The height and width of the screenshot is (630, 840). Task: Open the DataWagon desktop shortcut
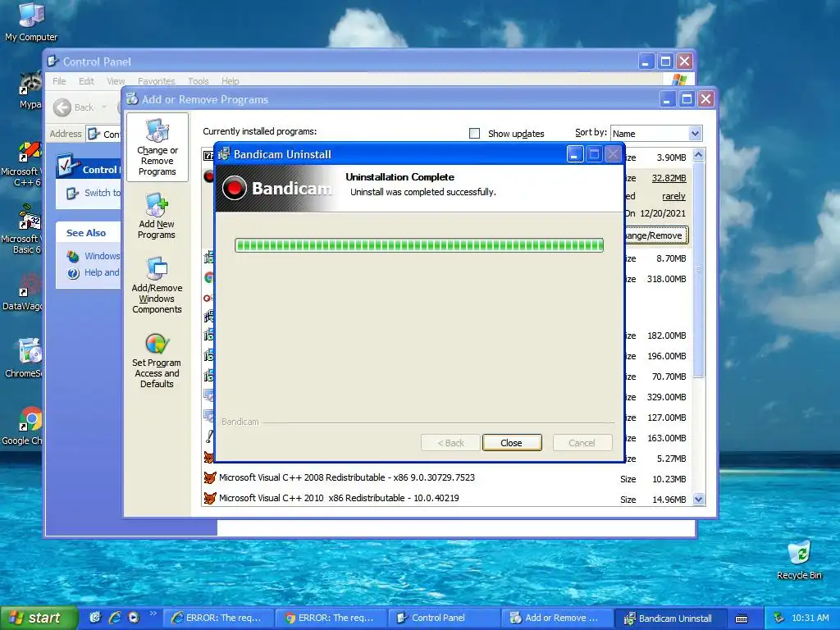[22, 292]
